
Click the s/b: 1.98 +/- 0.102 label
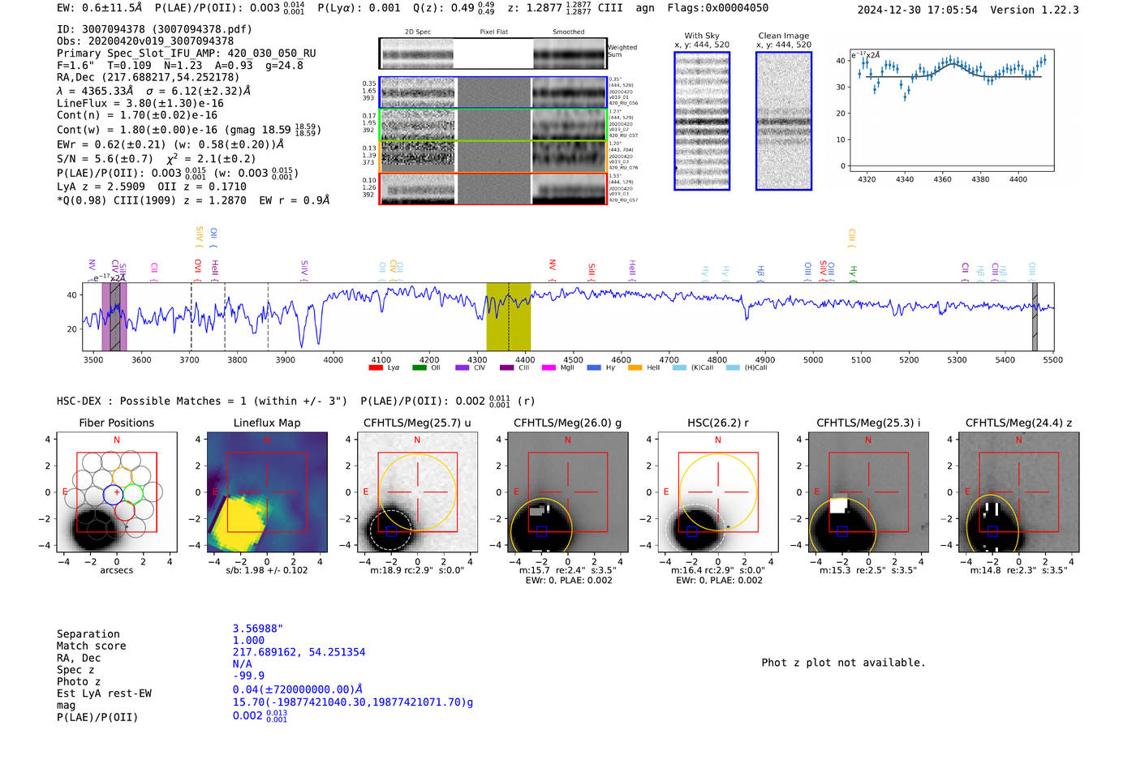pyautogui.click(x=267, y=570)
